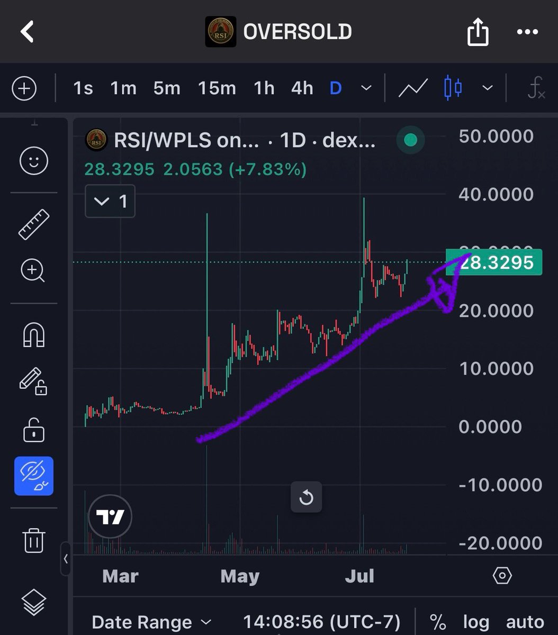Select the ruler measure tool

pyautogui.click(x=34, y=224)
